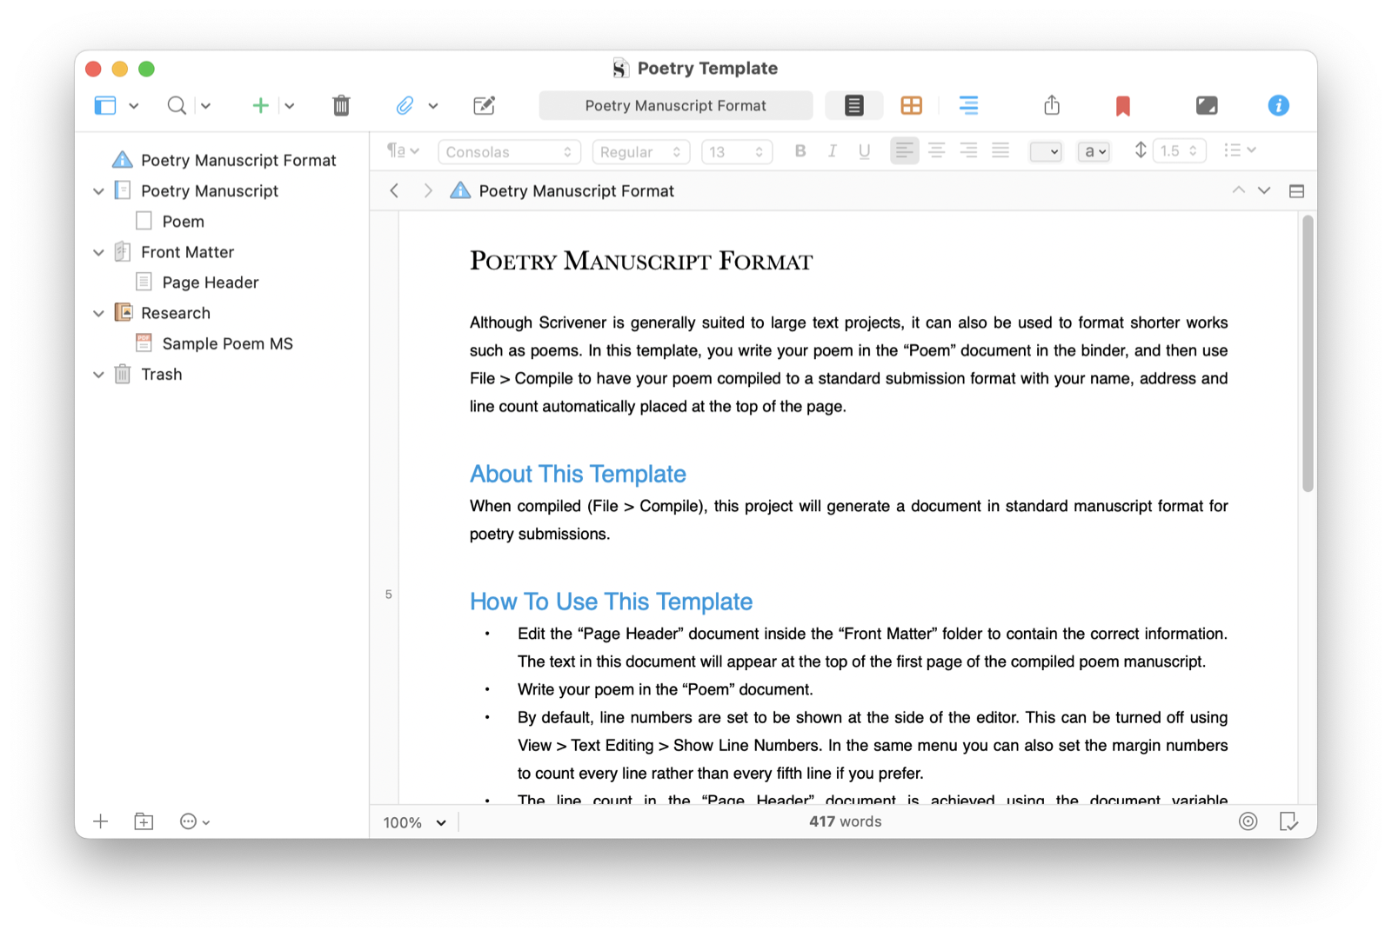Viewport: 1392px width, 937px height.
Task: Open the Compile share icon
Action: 1052,106
